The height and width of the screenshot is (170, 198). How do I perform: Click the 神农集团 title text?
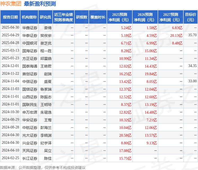(x=11, y=4)
